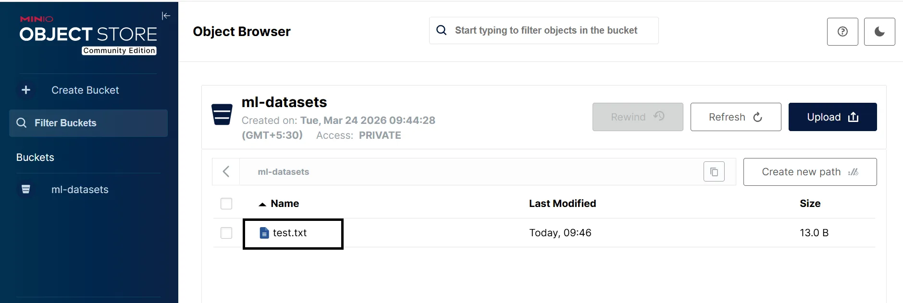Refresh the bucket object listing
903x303 pixels.
(735, 117)
